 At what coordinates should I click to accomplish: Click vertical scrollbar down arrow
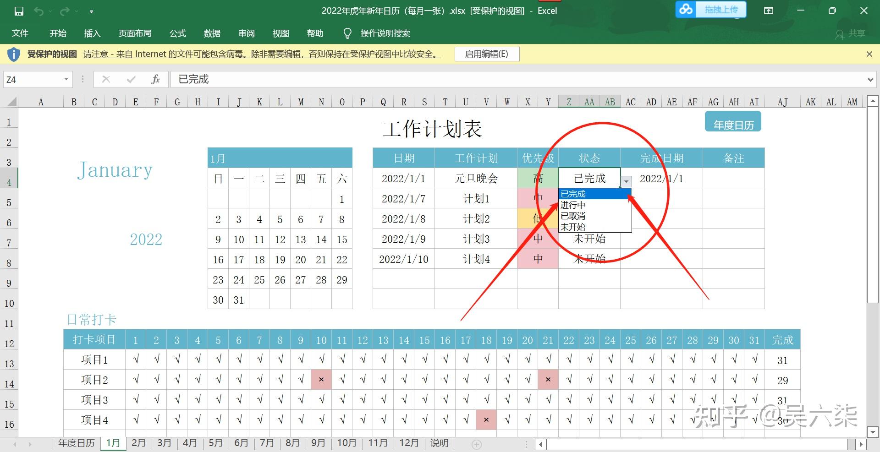[872, 431]
